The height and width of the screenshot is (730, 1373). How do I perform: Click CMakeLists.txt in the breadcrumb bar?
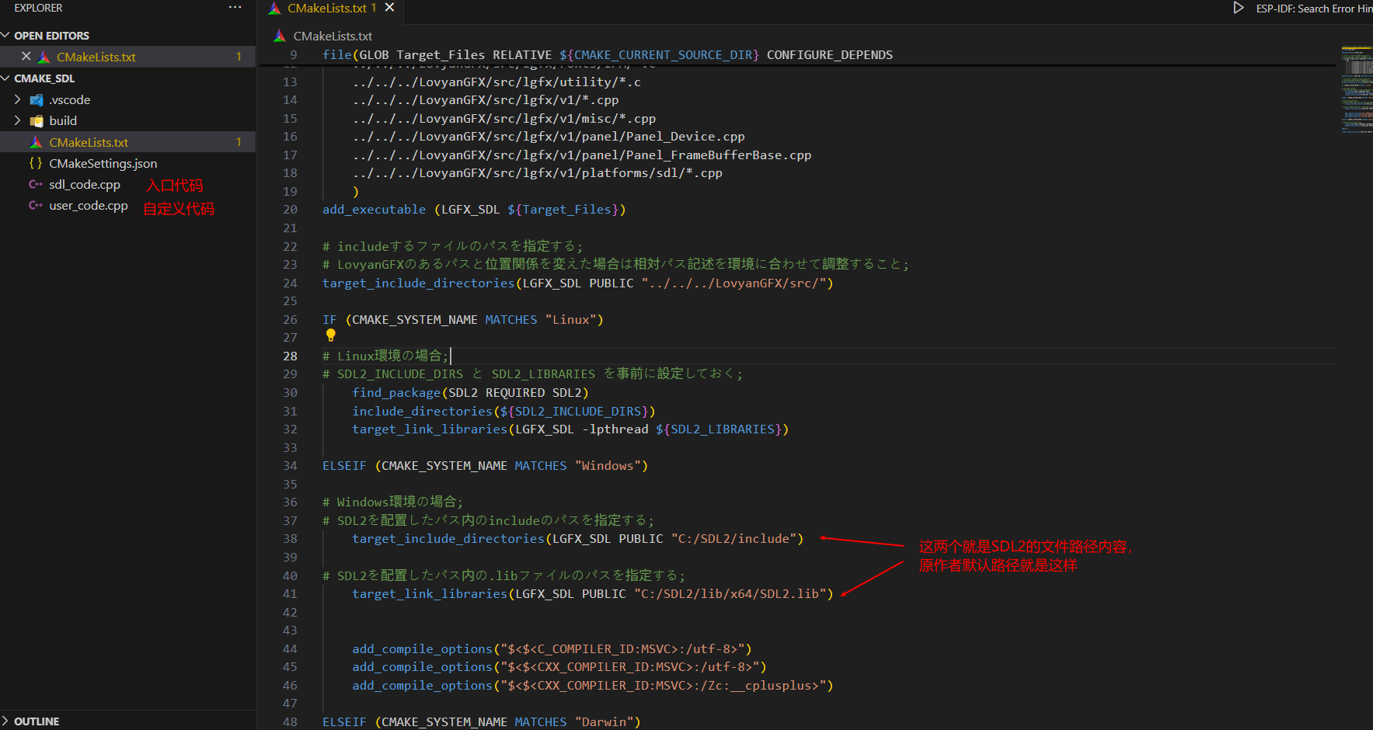[333, 36]
